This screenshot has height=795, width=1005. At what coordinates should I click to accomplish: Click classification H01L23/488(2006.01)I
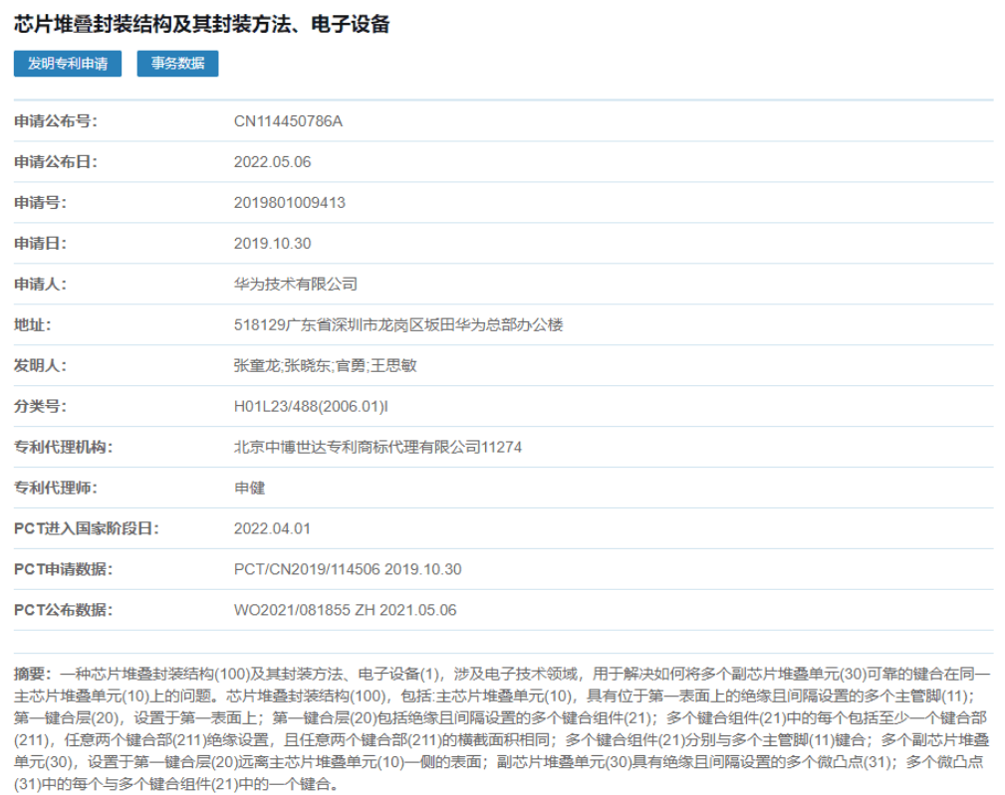[x=311, y=407]
